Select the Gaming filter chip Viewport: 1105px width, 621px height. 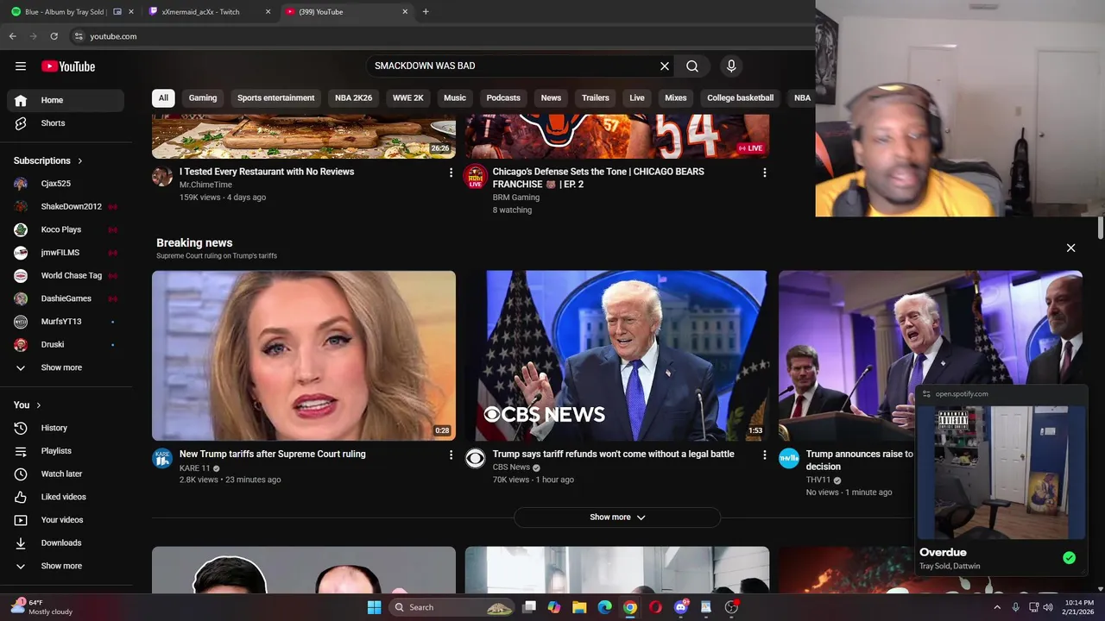point(203,97)
